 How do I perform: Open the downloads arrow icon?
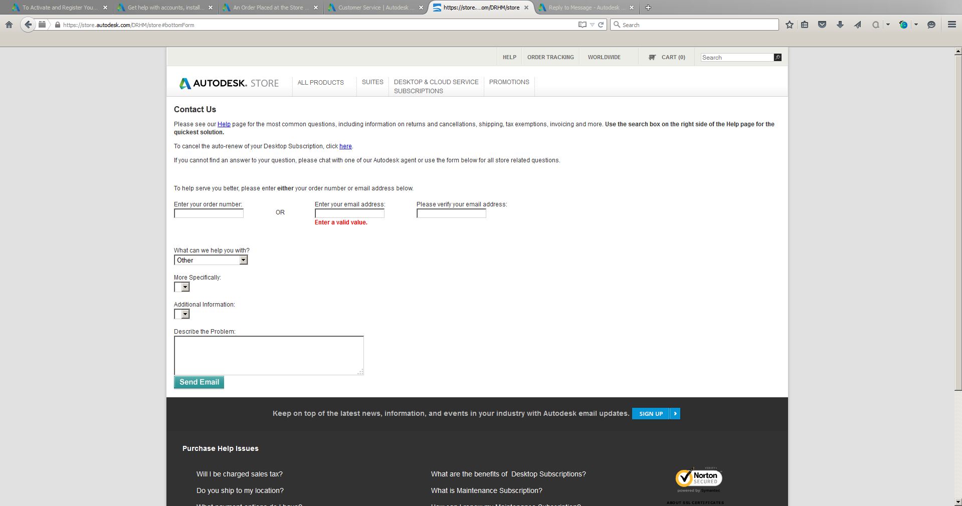tap(840, 25)
